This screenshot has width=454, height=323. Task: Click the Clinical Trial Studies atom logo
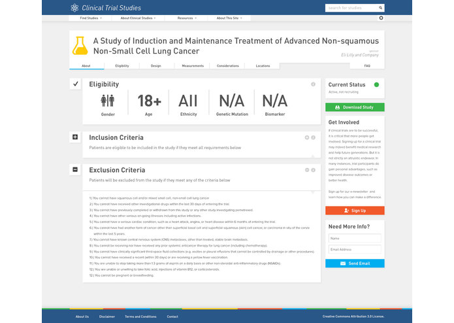click(x=74, y=8)
